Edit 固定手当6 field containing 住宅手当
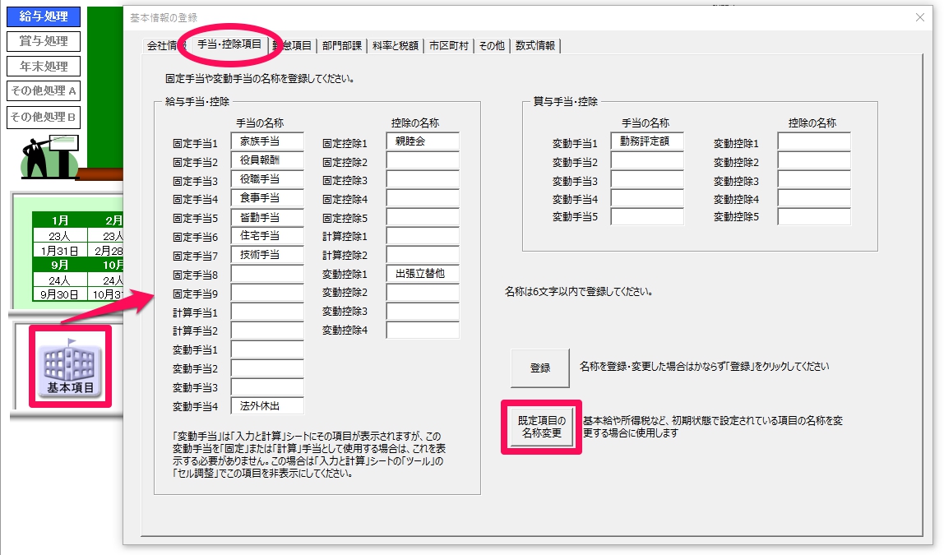Viewport: 944px width, 555px height. pos(267,236)
